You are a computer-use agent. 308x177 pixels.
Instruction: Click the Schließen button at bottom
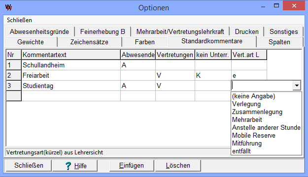[x=29, y=166]
